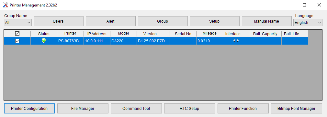Open RTC Setup
327x117 pixels.
190,109
